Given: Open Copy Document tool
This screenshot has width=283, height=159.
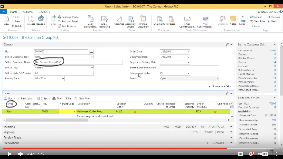Looking at the screenshot, I should point(91,22).
